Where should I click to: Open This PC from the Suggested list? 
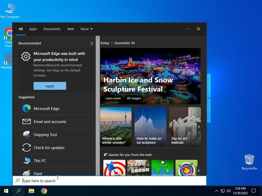tap(56, 161)
